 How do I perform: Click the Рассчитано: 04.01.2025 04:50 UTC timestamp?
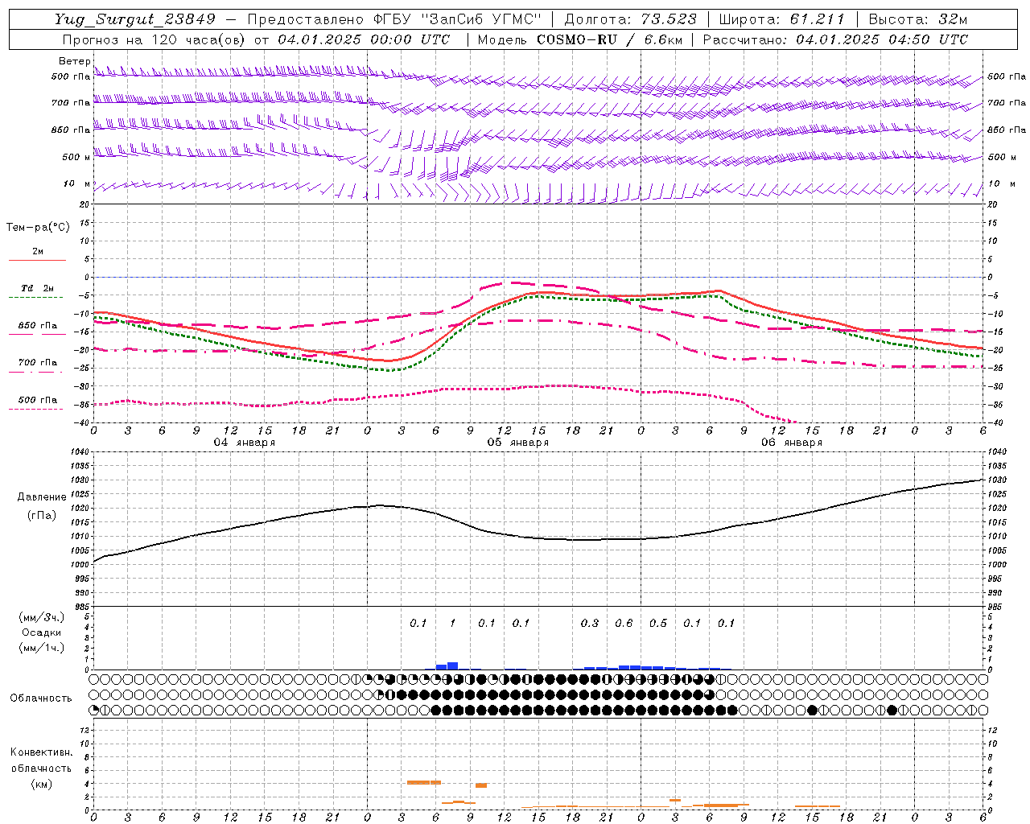coord(835,39)
